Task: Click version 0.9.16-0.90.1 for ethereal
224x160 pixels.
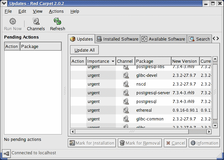Action: point(185,110)
